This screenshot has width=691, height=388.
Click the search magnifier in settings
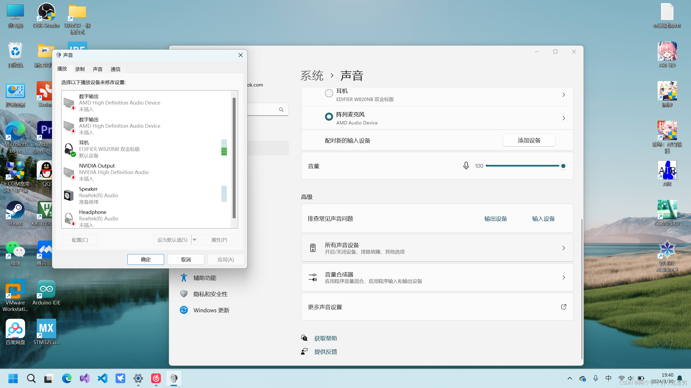point(281,110)
